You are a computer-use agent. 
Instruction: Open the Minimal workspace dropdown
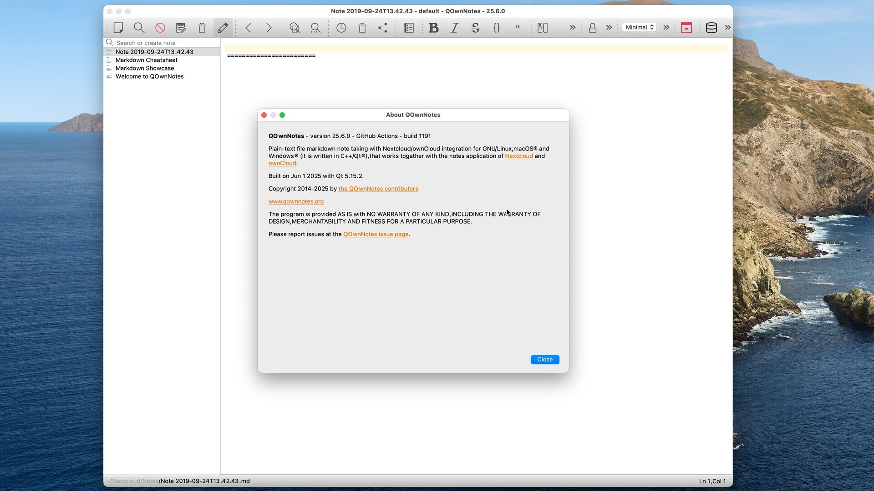tap(640, 27)
